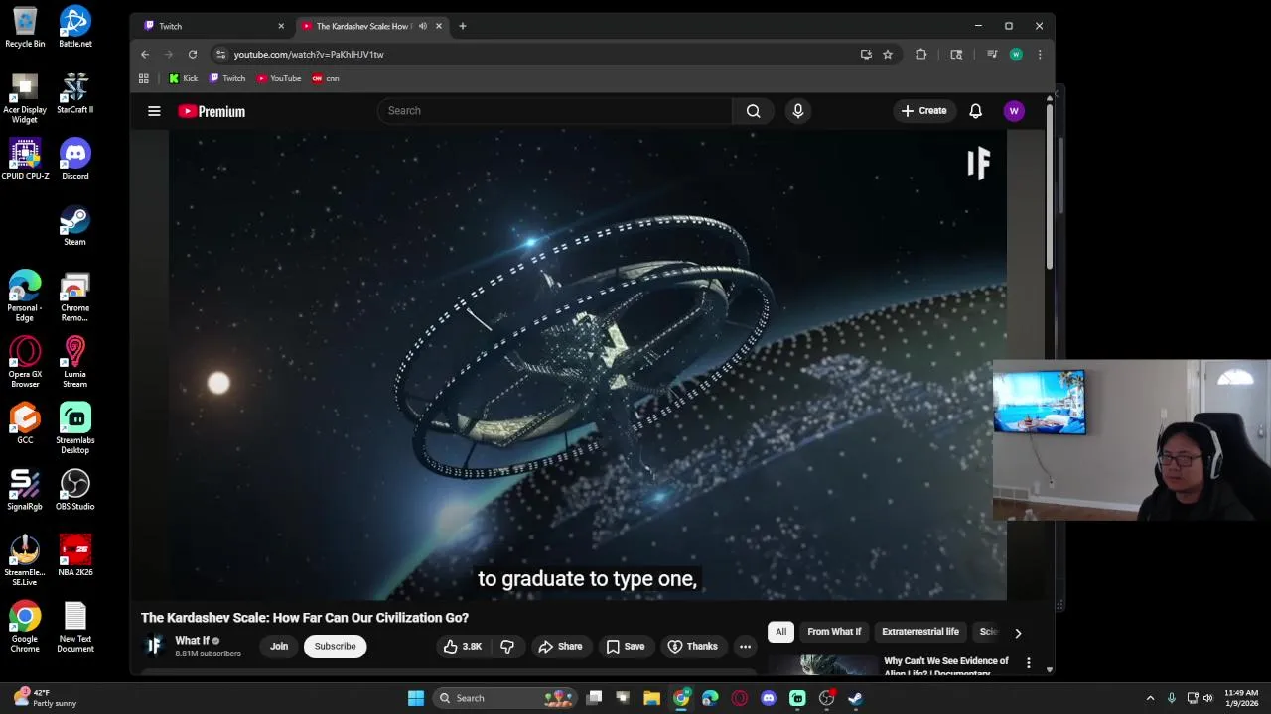Focus the YouTube search field

[554, 111]
